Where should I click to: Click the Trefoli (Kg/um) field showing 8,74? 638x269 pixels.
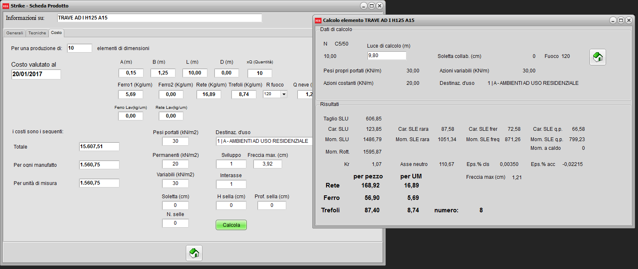point(244,94)
